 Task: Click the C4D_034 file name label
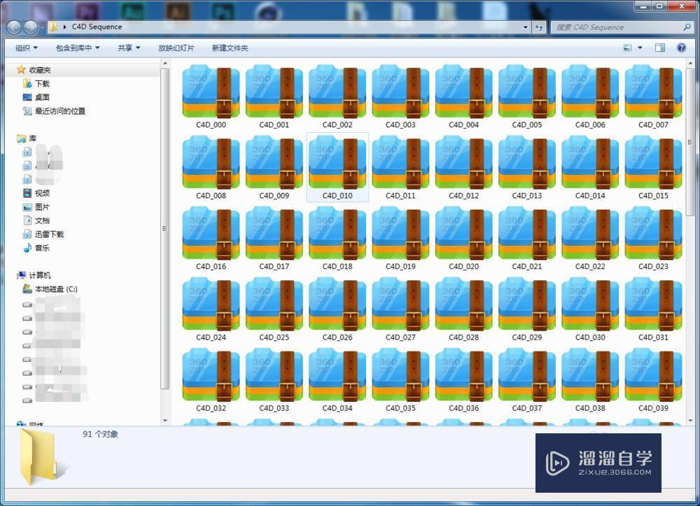tap(337, 408)
